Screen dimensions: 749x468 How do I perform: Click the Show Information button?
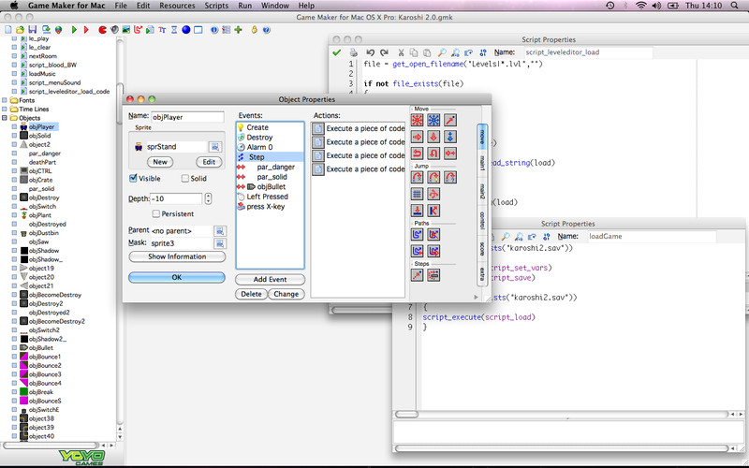coord(177,256)
